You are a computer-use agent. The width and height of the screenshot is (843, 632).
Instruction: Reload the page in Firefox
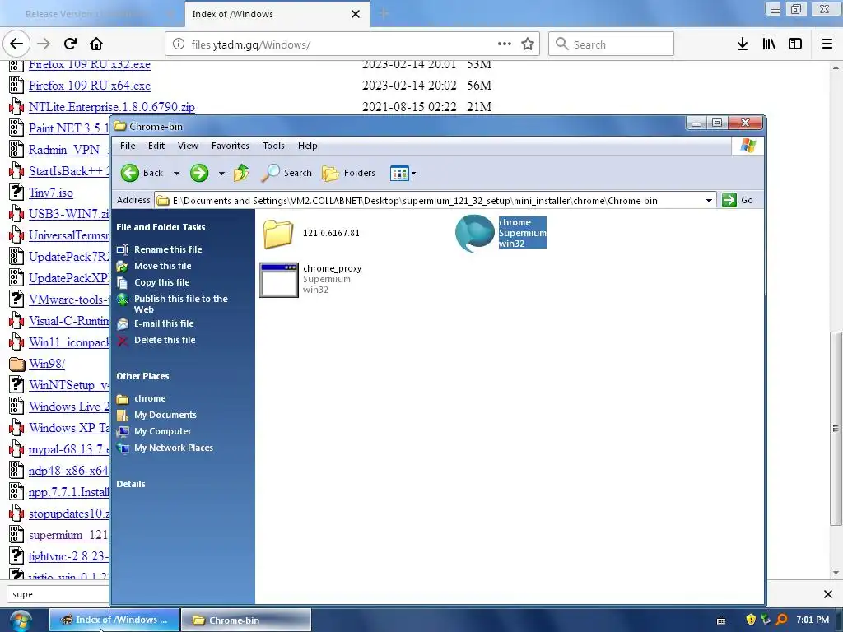70,44
